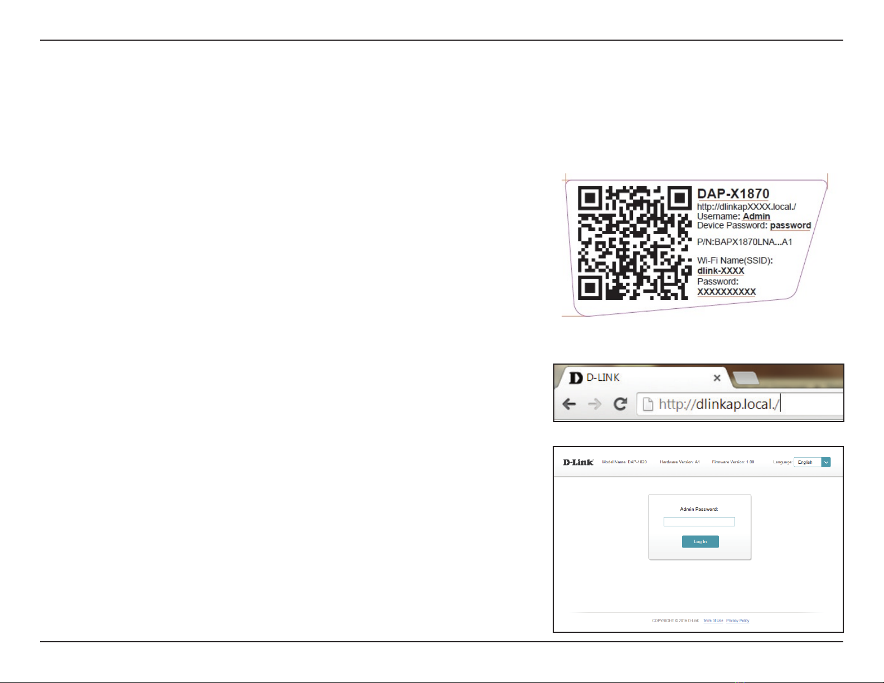Reload the page with refresh icon

(x=620, y=404)
